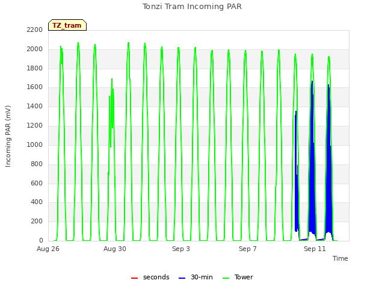Click the Time axis label

coord(340,258)
